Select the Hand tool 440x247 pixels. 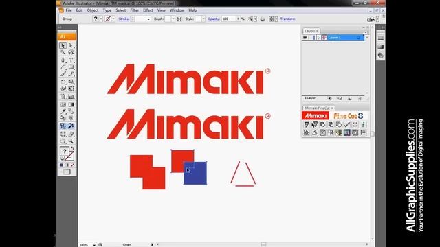click(63, 141)
